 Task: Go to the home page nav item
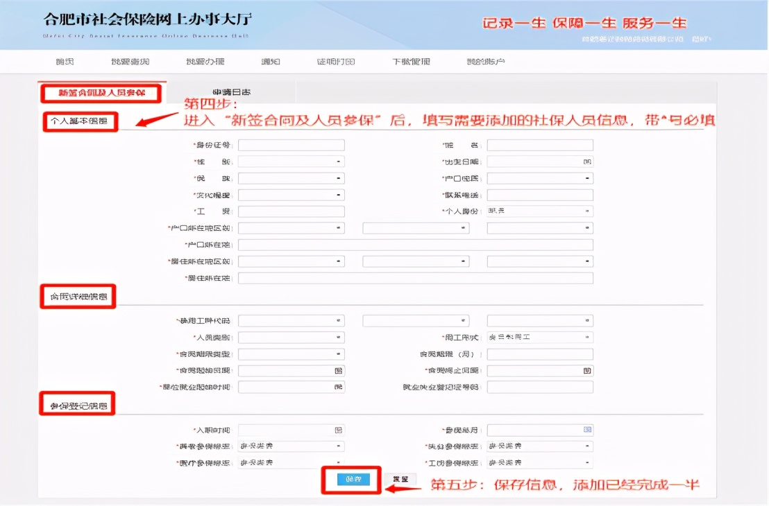tap(65, 62)
